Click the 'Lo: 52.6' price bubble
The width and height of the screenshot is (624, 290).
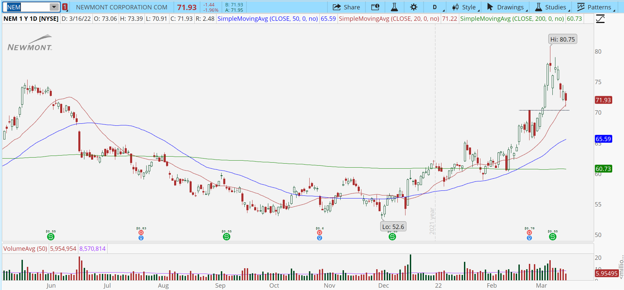(393, 227)
